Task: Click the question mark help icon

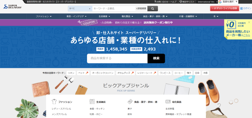Action: tap(155, 2)
